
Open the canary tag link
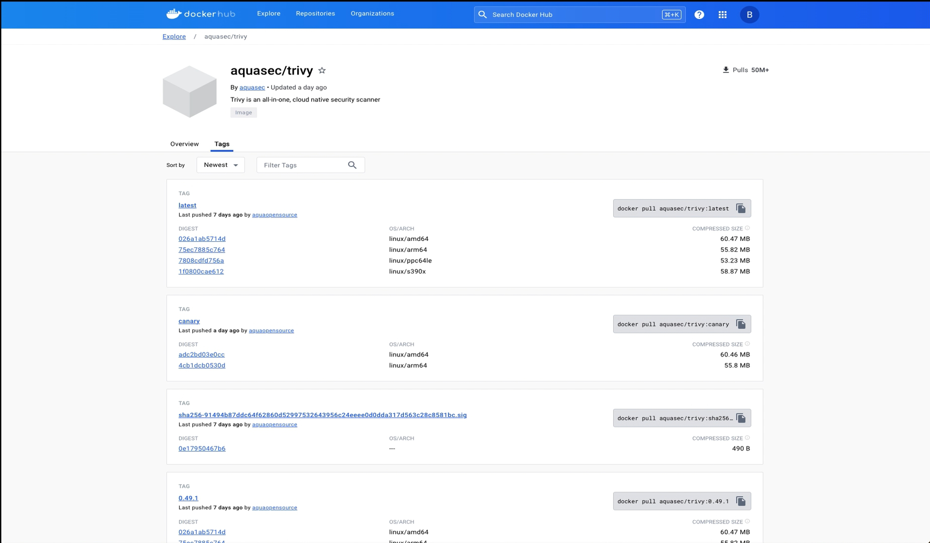(189, 321)
